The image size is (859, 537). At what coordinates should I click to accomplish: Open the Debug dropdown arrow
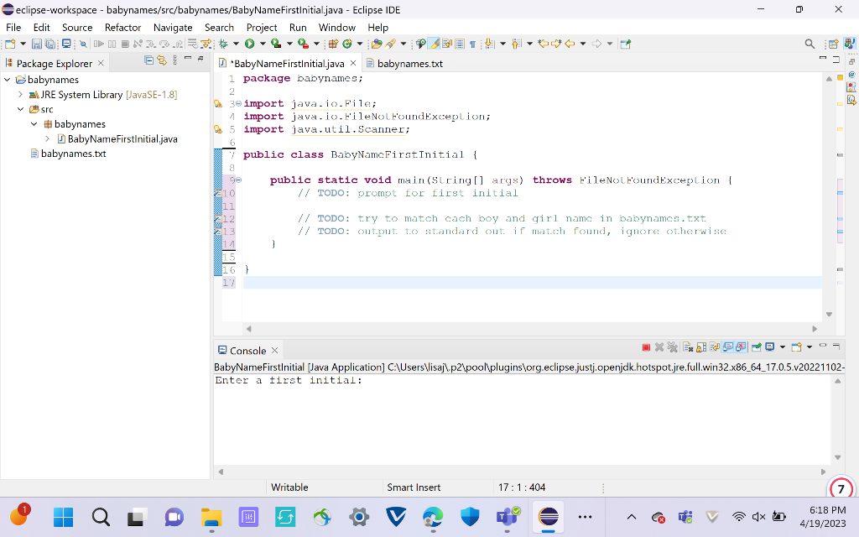236,44
